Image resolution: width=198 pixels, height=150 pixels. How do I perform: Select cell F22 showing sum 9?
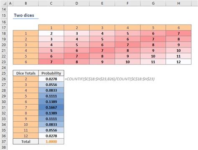tap(128, 56)
